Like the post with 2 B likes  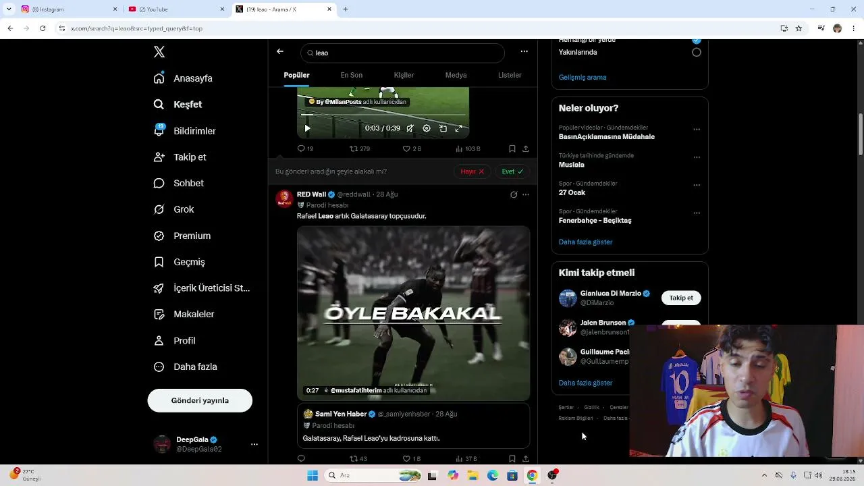click(x=412, y=148)
